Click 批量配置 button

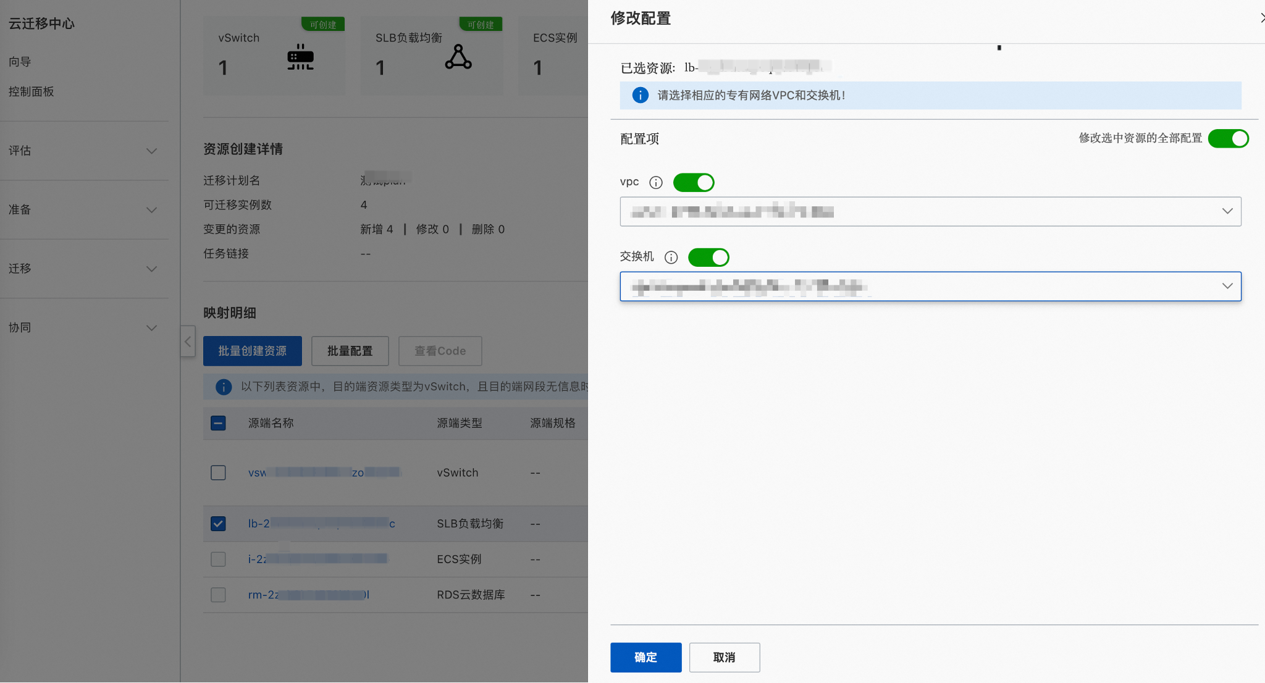pyautogui.click(x=350, y=351)
